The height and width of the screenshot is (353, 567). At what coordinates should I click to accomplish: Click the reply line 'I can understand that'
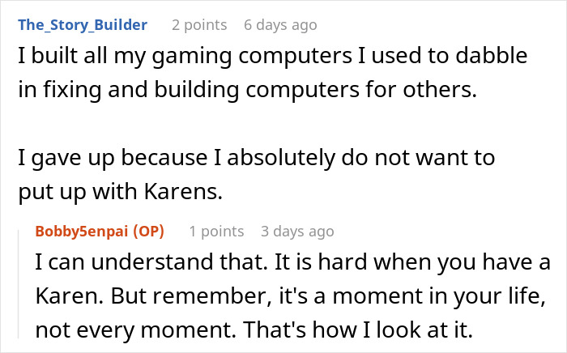click(292, 264)
